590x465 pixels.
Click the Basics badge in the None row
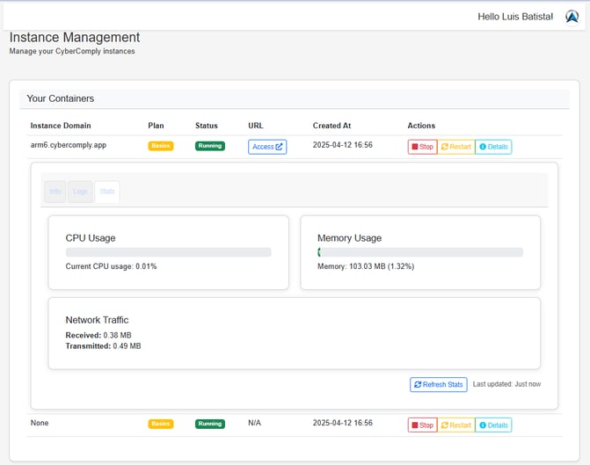161,424
